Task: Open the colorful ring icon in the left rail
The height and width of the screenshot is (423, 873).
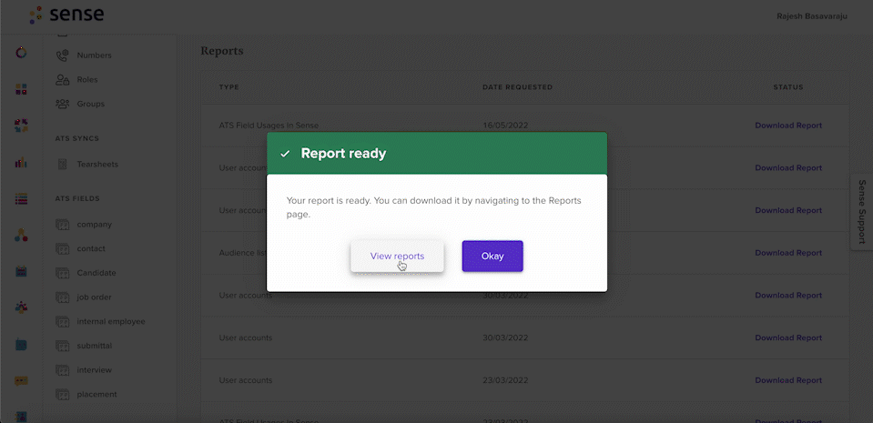Action: point(21,53)
